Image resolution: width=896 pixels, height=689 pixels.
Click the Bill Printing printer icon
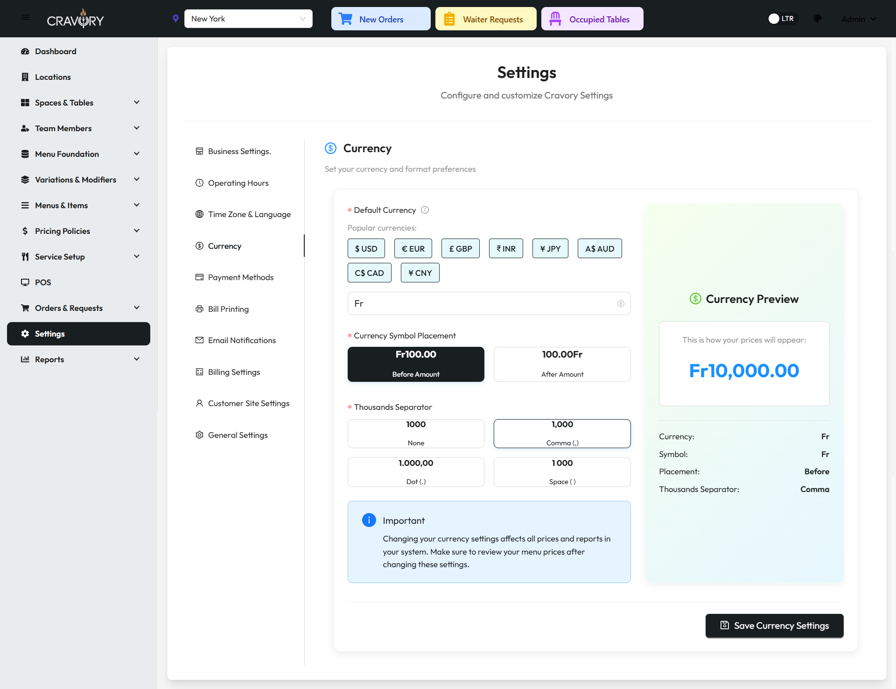tap(199, 309)
